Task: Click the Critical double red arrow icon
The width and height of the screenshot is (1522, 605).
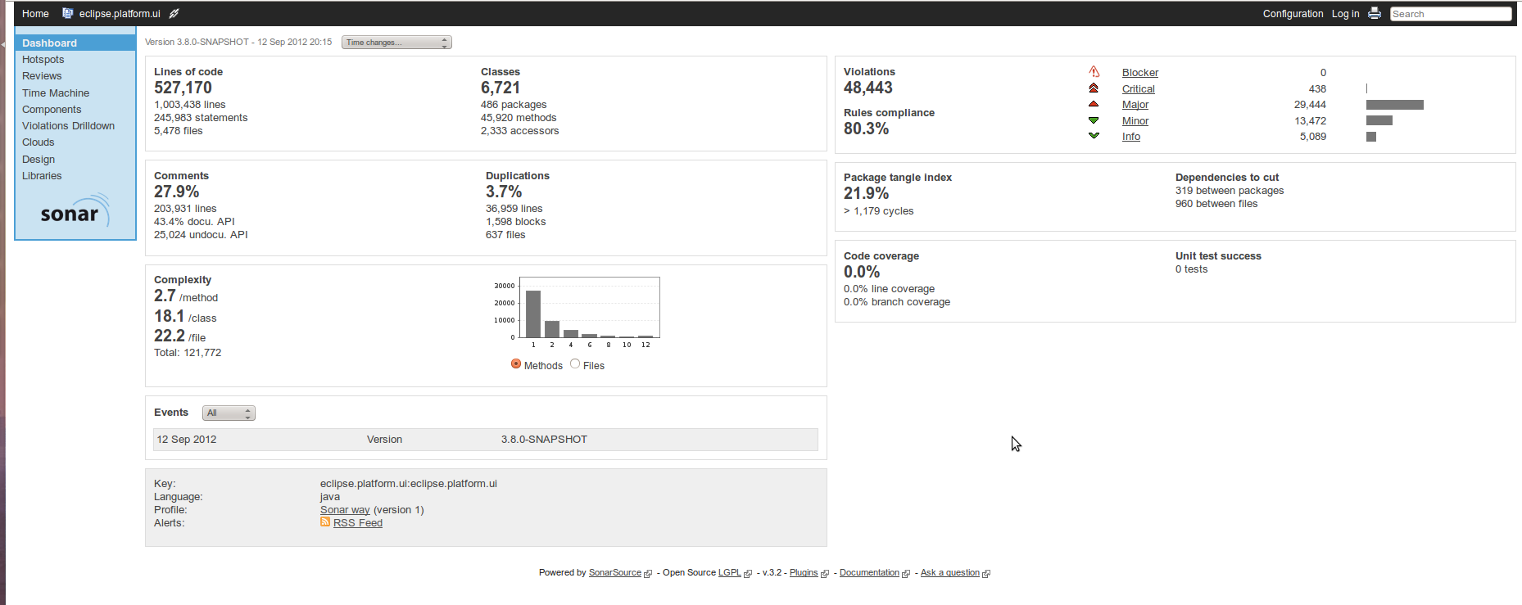Action: click(x=1094, y=88)
